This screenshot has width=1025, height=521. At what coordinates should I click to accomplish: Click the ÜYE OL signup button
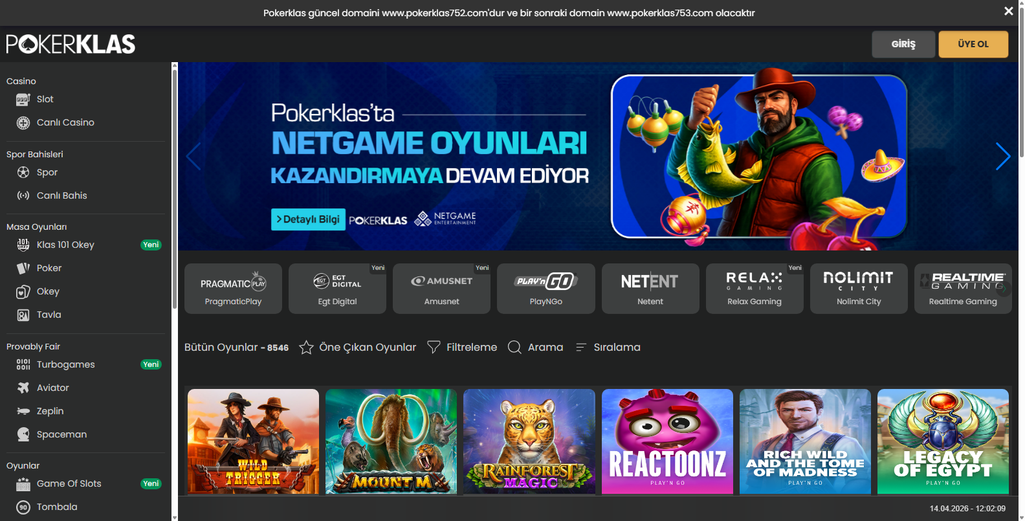click(973, 44)
